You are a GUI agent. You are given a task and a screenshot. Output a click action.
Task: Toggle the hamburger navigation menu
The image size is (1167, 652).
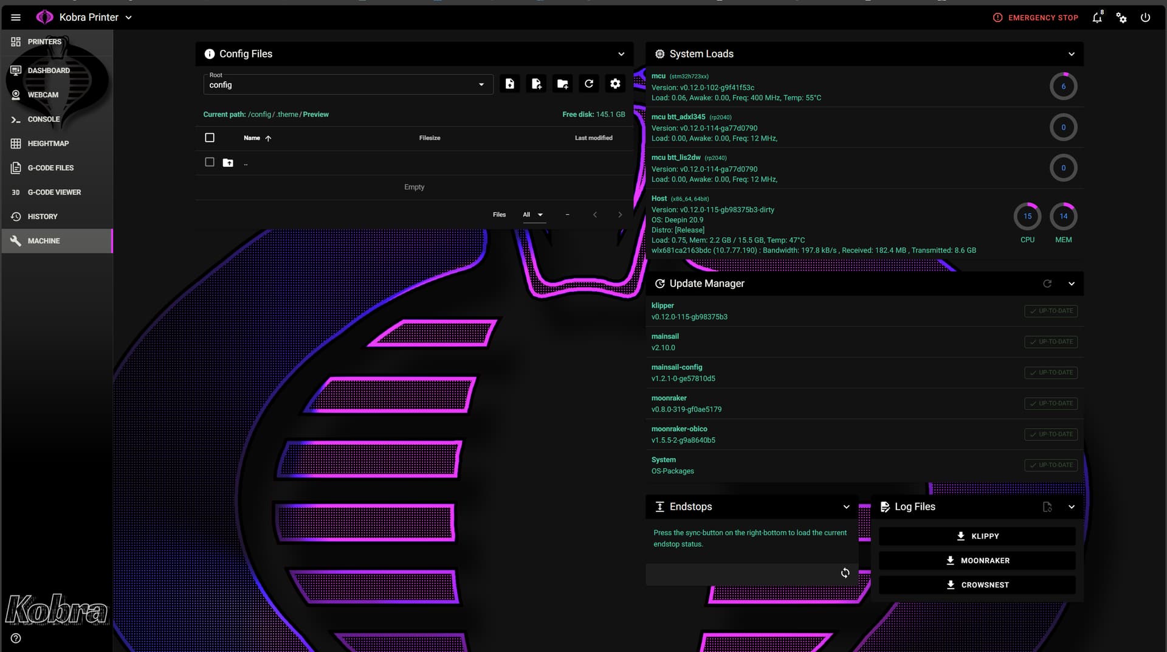[16, 18]
